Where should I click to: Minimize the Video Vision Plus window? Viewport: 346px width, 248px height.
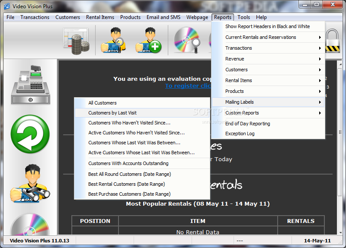click(305, 4)
